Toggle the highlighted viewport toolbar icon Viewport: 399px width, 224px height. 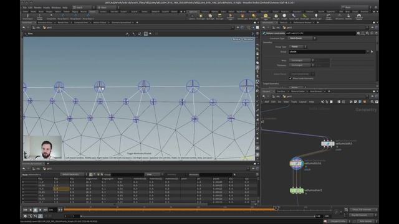click(x=146, y=34)
